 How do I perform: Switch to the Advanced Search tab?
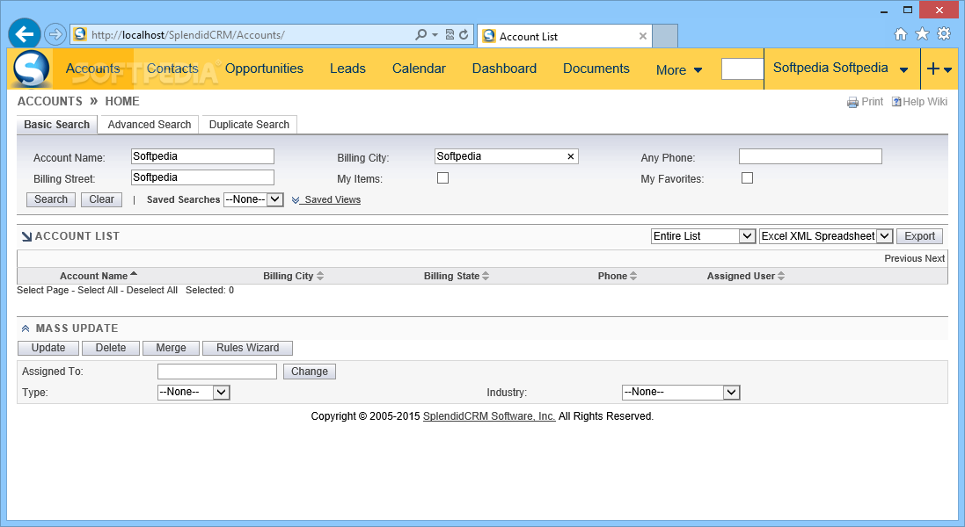point(150,125)
